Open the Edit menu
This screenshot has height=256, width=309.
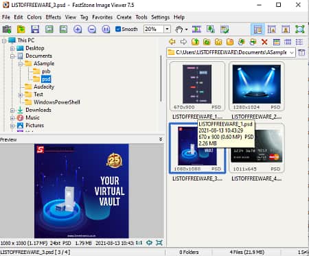pyautogui.click(x=19, y=17)
